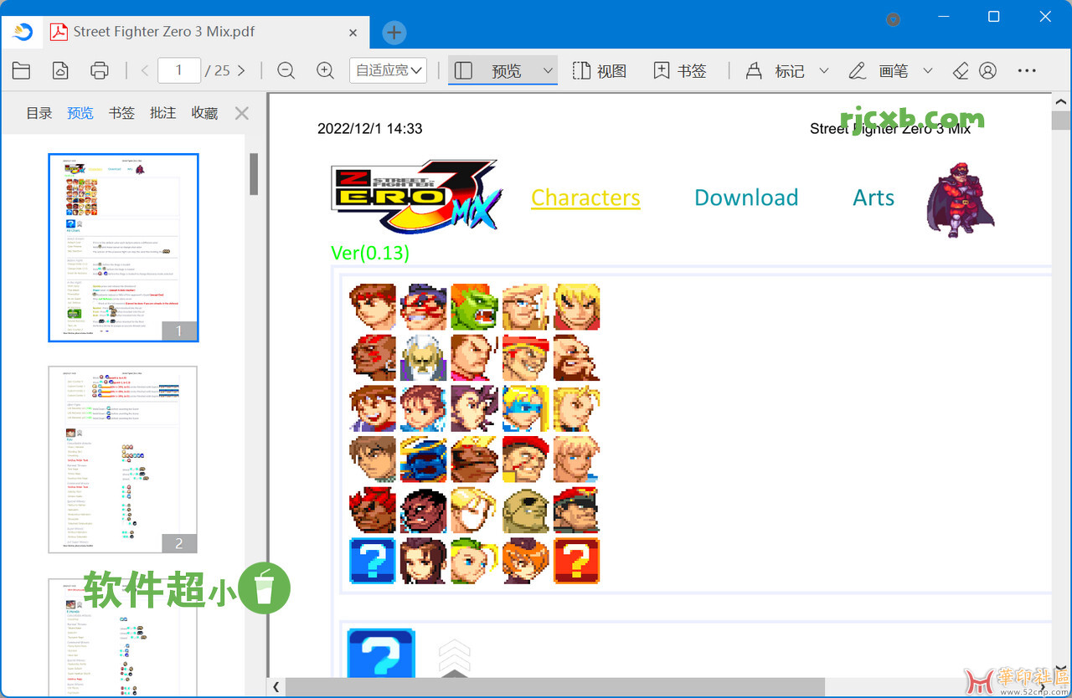Viewport: 1072px width, 698px height.
Task: Open a file with the folder icon
Action: click(21, 71)
